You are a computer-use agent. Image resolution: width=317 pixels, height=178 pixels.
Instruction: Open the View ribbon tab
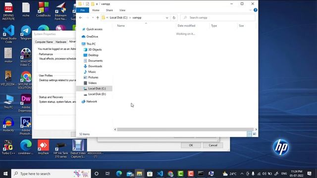pyautogui.click(x=122, y=10)
